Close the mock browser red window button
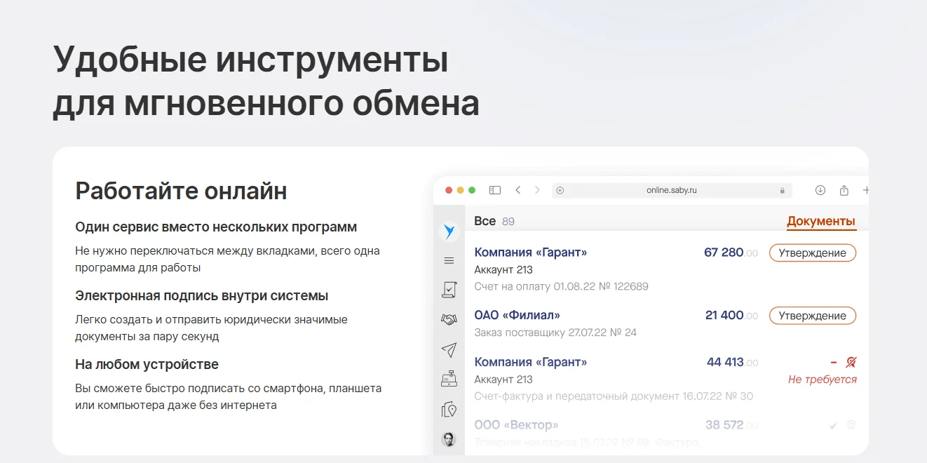Viewport: 927px width, 463px height. point(449,190)
